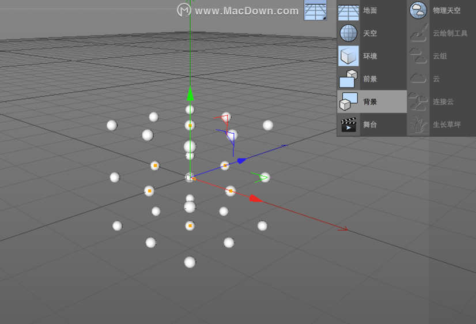Open the floor toolbar button dropdown
Viewport: 476px width, 324px height.
click(315, 10)
